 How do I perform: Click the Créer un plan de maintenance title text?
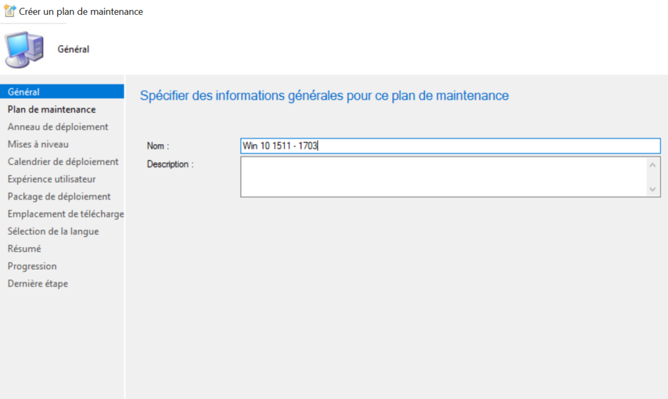pyautogui.click(x=80, y=11)
